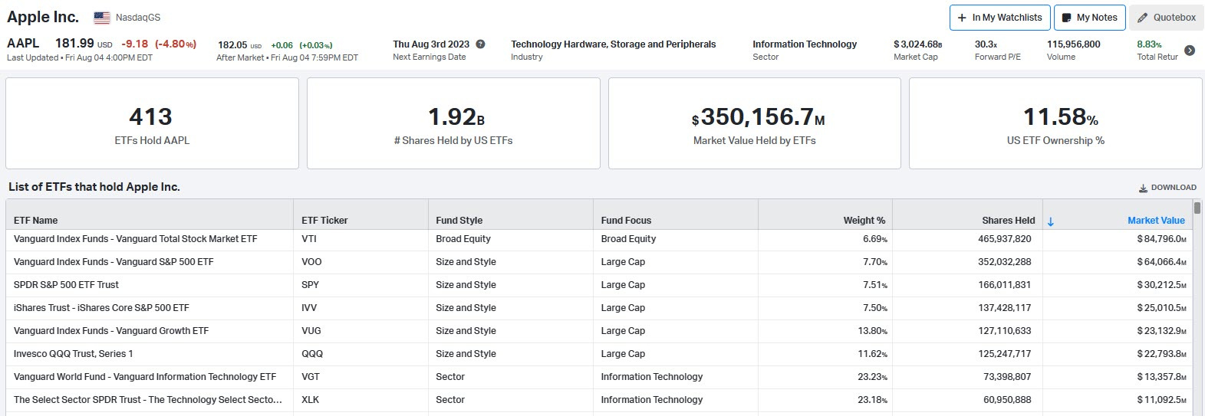Sort by the ETF Ticker column
The width and height of the screenshot is (1205, 416).
click(x=324, y=221)
